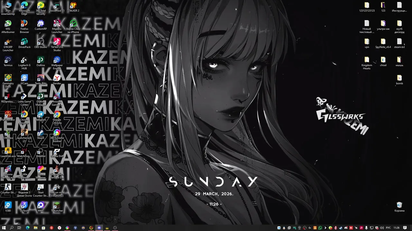Open the notification center button
The height and width of the screenshot is (231, 412).
point(405,228)
